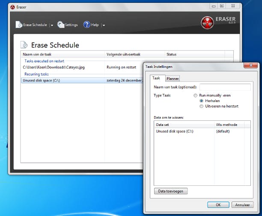Expand the Help dropdown arrow
The image size is (262, 216).
pos(104,25)
